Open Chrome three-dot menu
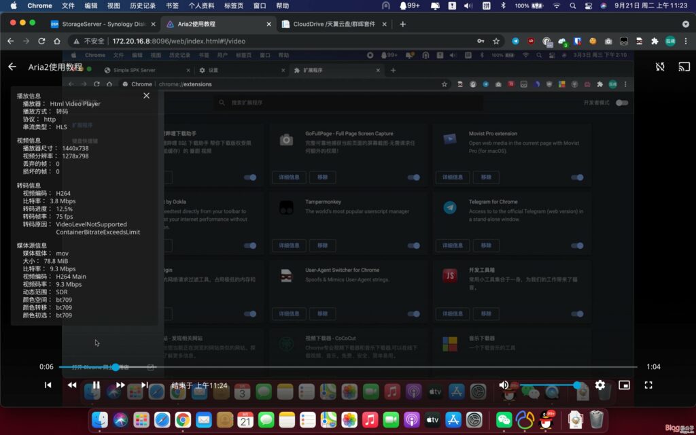This screenshot has width=696, height=435. click(686, 41)
